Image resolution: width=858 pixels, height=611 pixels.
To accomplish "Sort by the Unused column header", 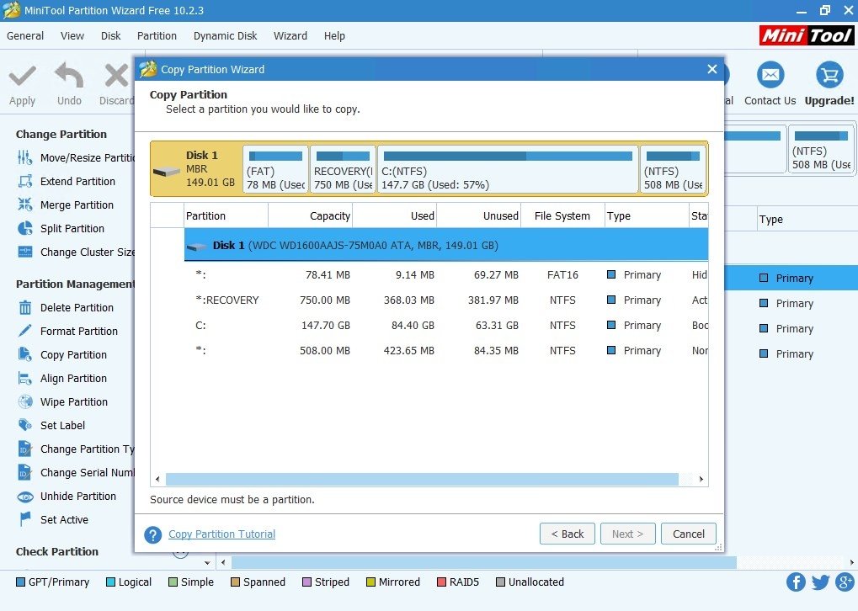I will [x=479, y=215].
